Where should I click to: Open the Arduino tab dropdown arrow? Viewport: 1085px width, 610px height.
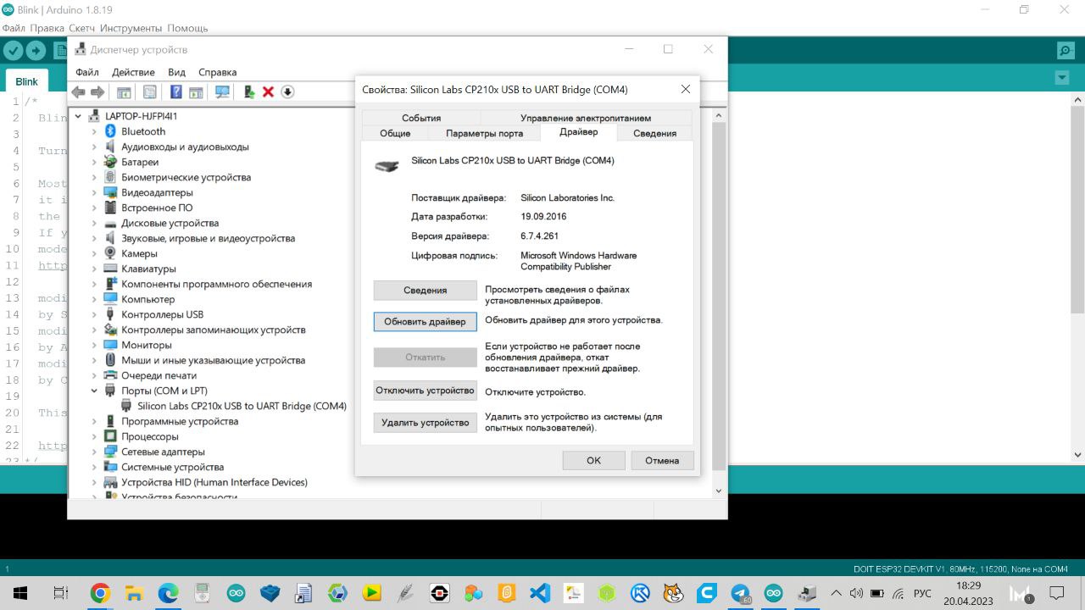click(x=1062, y=78)
